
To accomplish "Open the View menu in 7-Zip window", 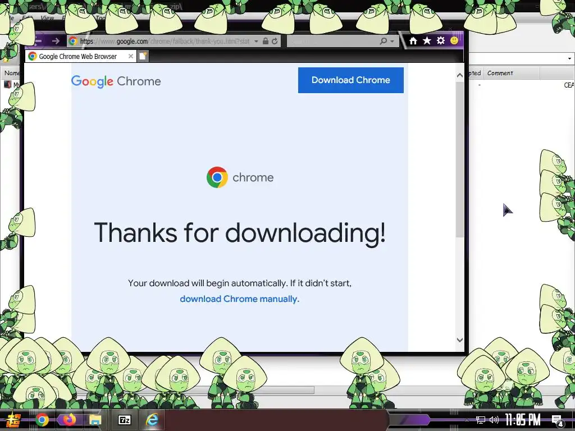I will 47,17.
